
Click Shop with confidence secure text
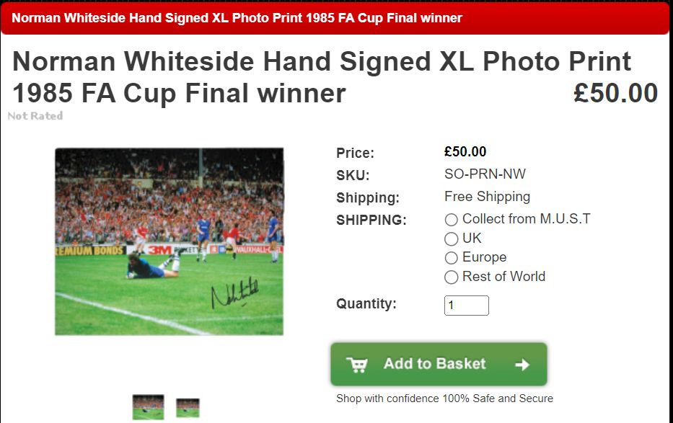[x=444, y=398]
